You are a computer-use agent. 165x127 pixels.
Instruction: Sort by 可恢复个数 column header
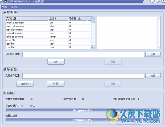click(78, 18)
